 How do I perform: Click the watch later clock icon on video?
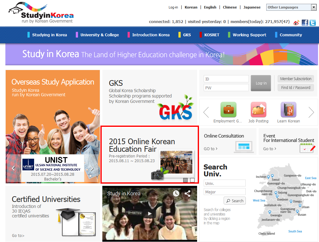[176, 193]
